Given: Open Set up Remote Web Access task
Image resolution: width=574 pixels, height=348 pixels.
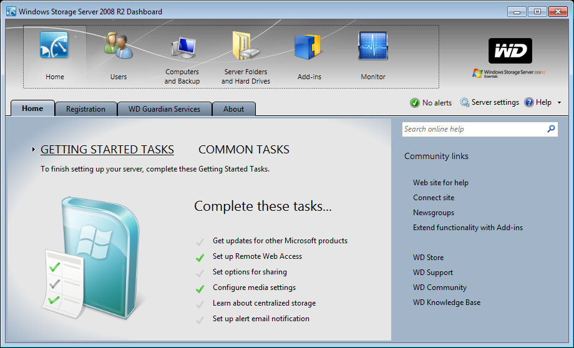Looking at the screenshot, I should 257,256.
